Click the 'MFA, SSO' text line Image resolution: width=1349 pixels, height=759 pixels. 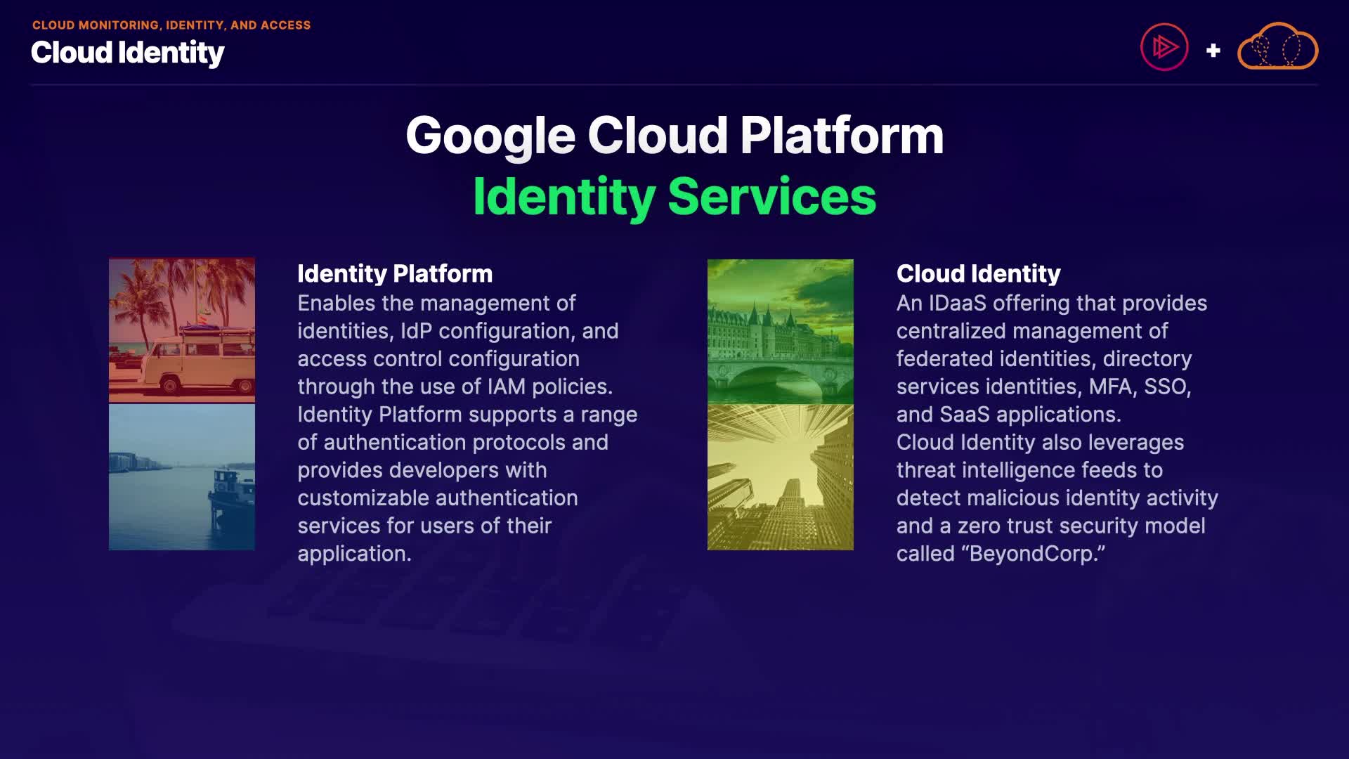pyautogui.click(x=1139, y=387)
